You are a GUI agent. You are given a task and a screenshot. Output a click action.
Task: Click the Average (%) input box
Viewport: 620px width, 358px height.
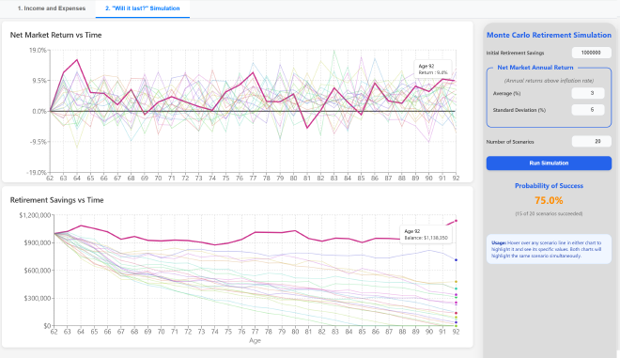coord(588,93)
